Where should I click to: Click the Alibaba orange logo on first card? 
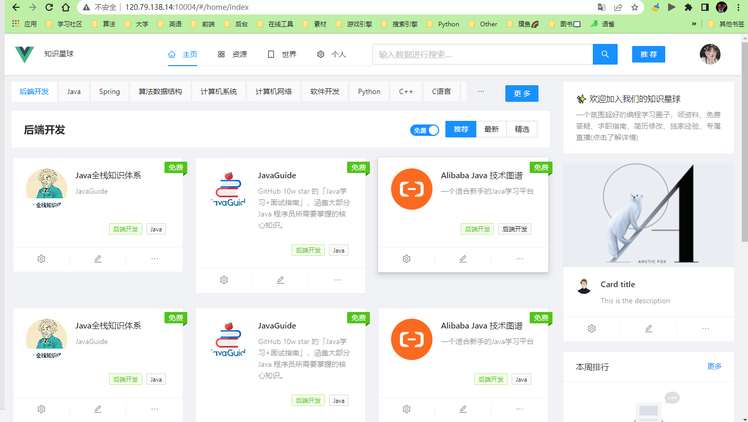(412, 189)
